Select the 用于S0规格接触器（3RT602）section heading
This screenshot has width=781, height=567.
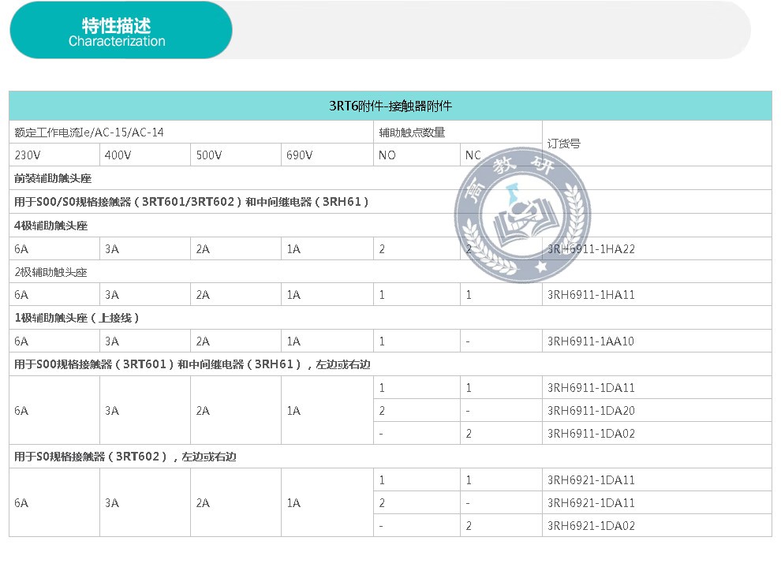click(390, 457)
